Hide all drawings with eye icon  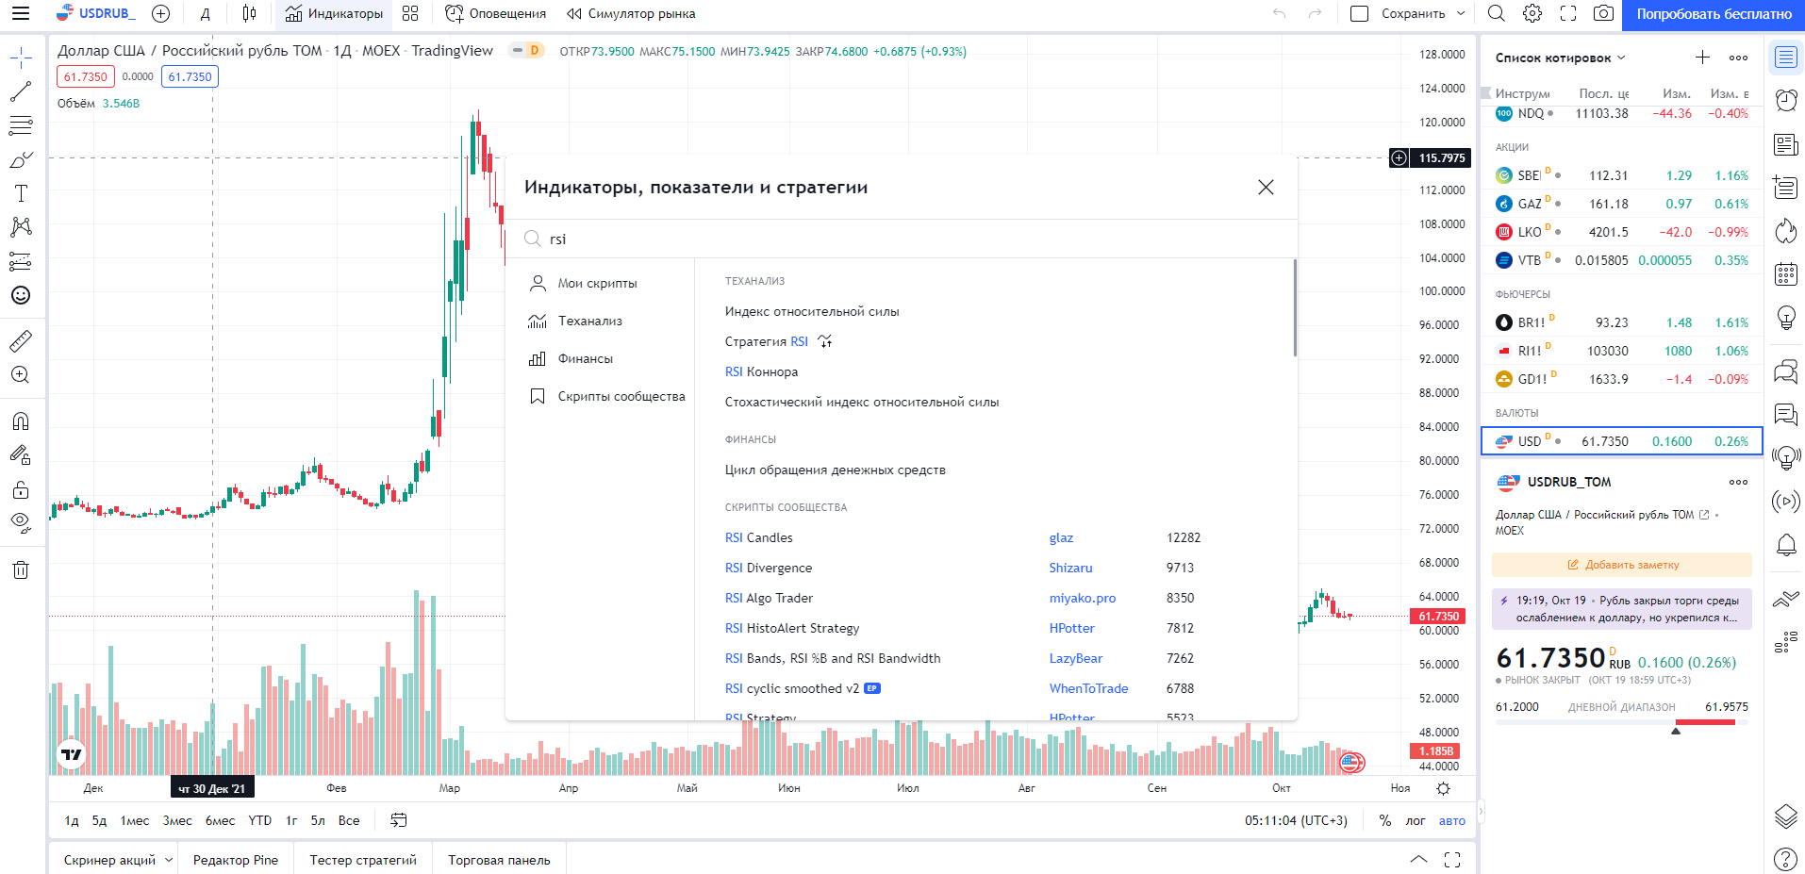pos(21,521)
